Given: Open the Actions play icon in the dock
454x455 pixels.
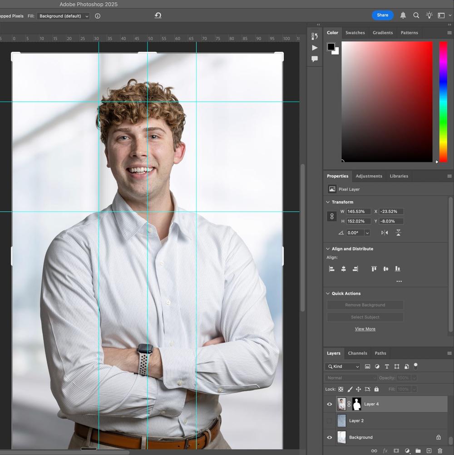Looking at the screenshot, I should pyautogui.click(x=315, y=48).
